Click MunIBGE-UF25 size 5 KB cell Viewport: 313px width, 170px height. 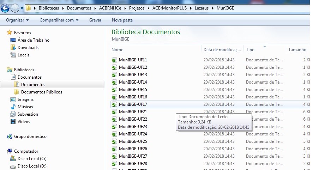point(306,141)
